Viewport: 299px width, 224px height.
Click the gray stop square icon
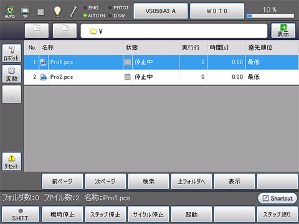(40, 12)
